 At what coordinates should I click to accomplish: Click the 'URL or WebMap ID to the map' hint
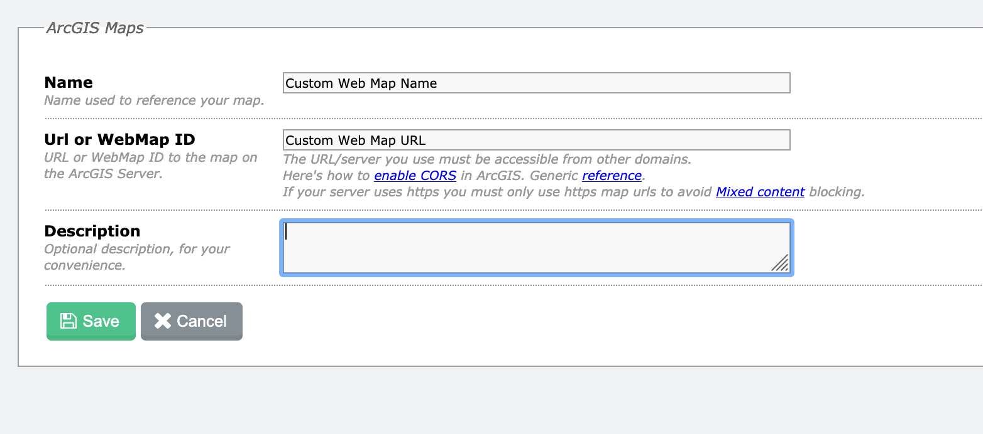tap(151, 166)
